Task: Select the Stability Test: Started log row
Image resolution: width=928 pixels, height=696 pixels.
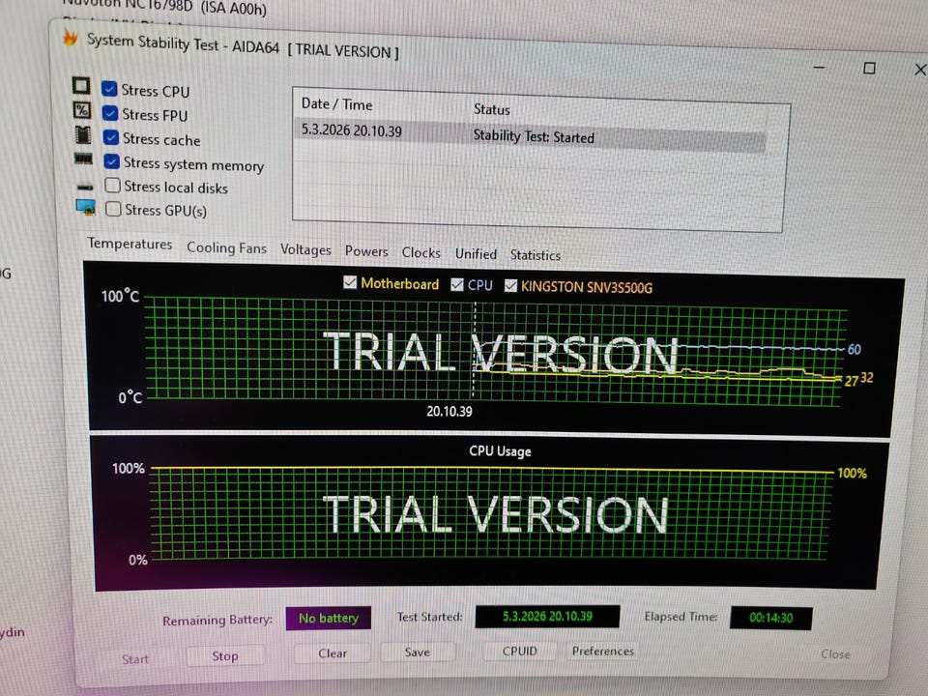Action: [531, 133]
